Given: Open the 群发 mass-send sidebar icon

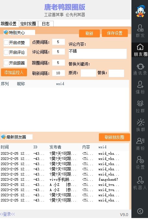Looking at the screenshot, I should (140, 31).
